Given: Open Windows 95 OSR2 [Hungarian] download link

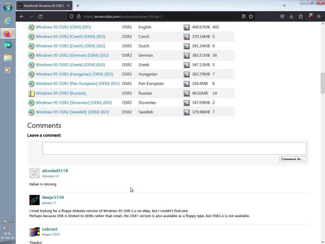Looking at the screenshot, I should coord(74,74).
